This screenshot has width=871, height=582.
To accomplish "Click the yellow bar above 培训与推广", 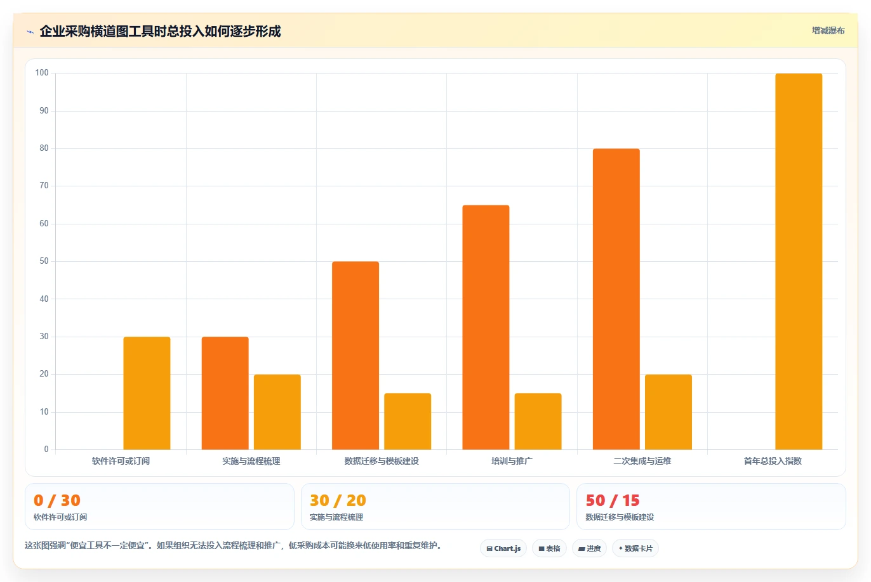I will pos(538,422).
